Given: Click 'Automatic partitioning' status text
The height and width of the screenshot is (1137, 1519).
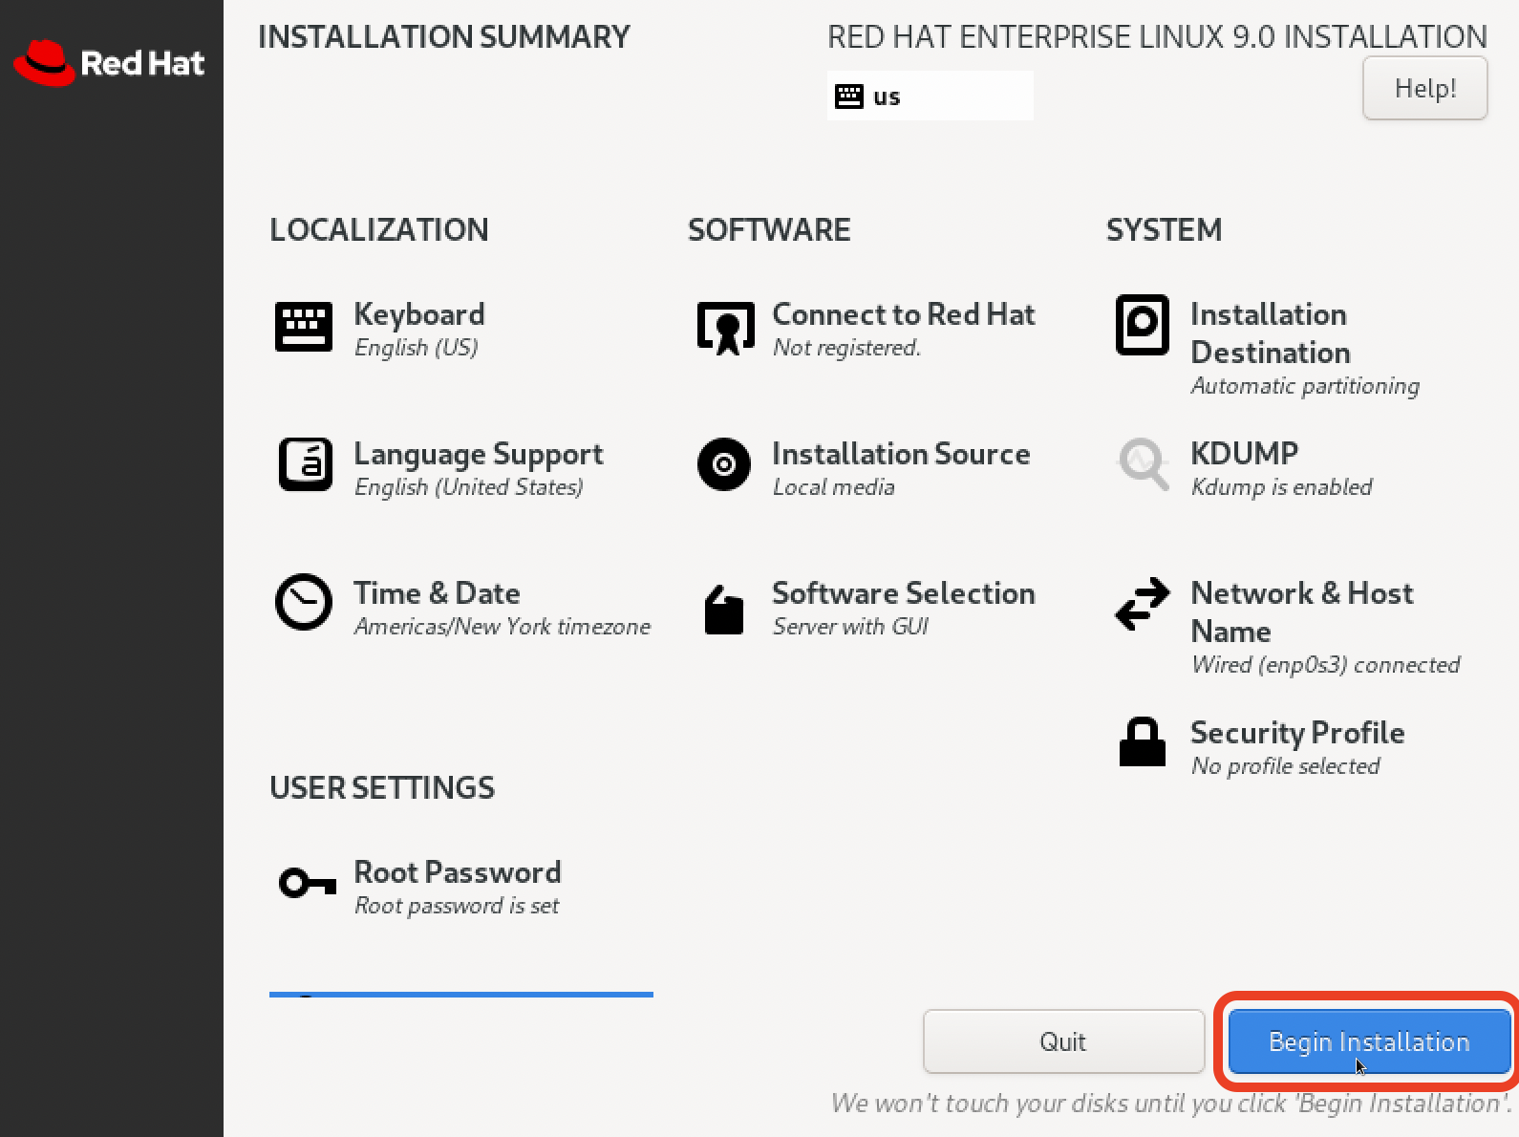Looking at the screenshot, I should coord(1305,386).
